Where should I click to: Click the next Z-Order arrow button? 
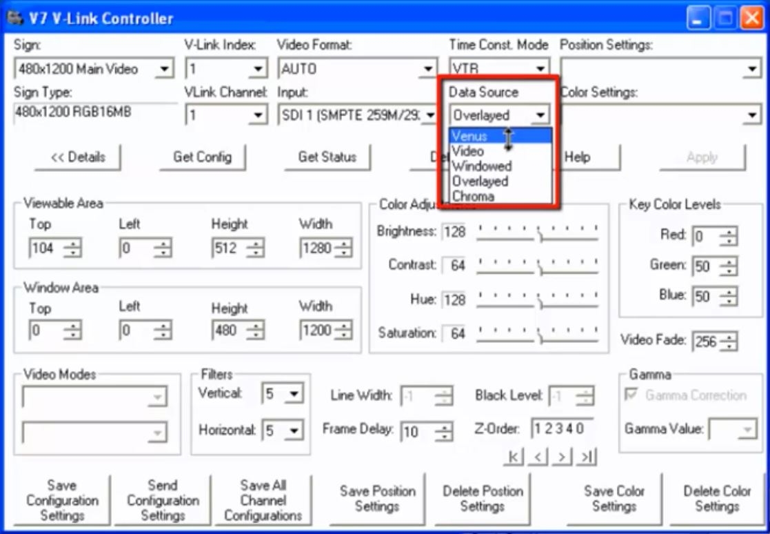562,457
